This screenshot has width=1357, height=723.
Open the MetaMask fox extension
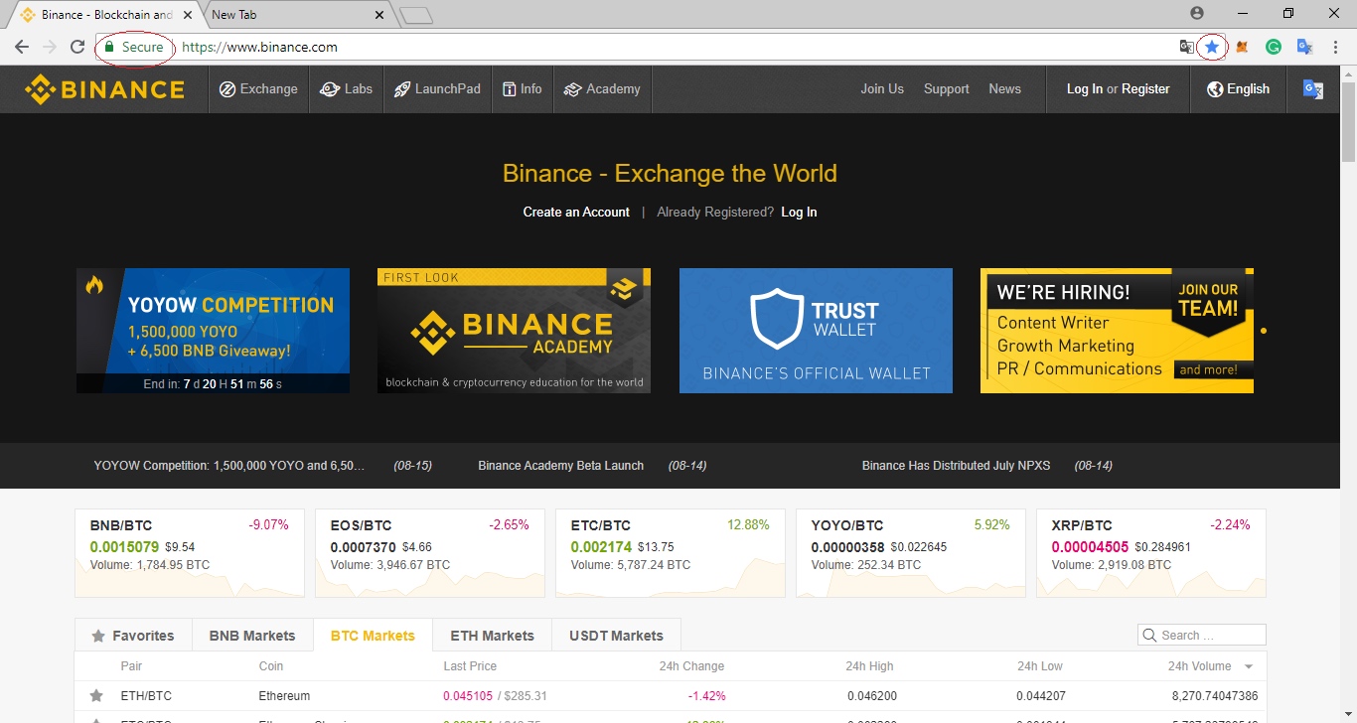coord(1242,47)
